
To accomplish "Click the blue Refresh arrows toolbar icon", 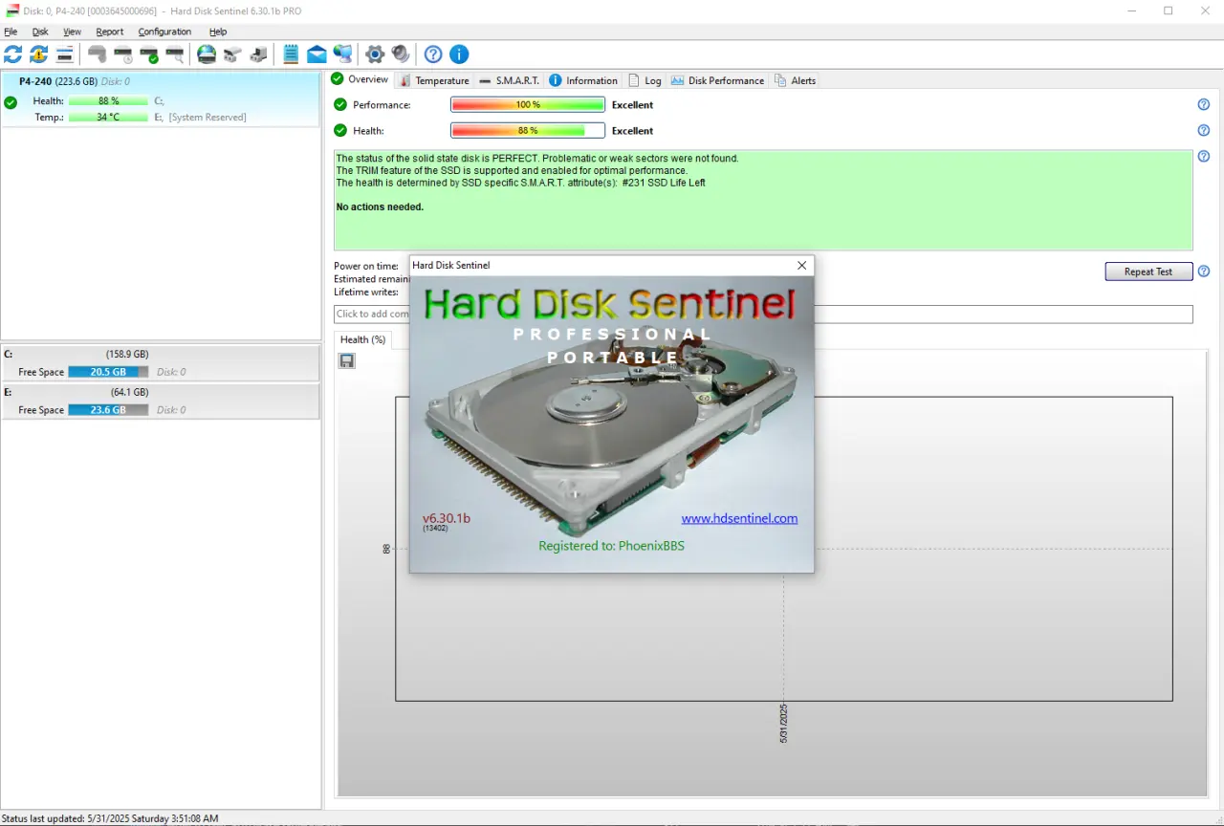I will (x=12, y=54).
